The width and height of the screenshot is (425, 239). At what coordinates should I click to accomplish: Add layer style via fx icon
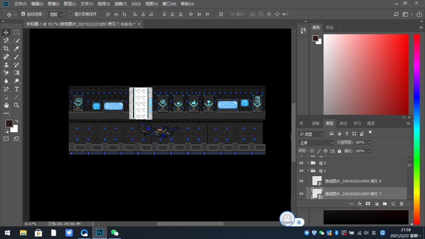360,204
